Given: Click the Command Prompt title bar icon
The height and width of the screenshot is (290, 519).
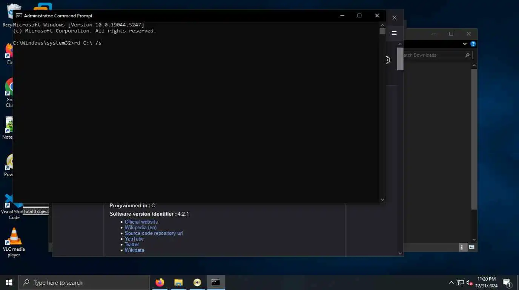Looking at the screenshot, I should (x=19, y=15).
